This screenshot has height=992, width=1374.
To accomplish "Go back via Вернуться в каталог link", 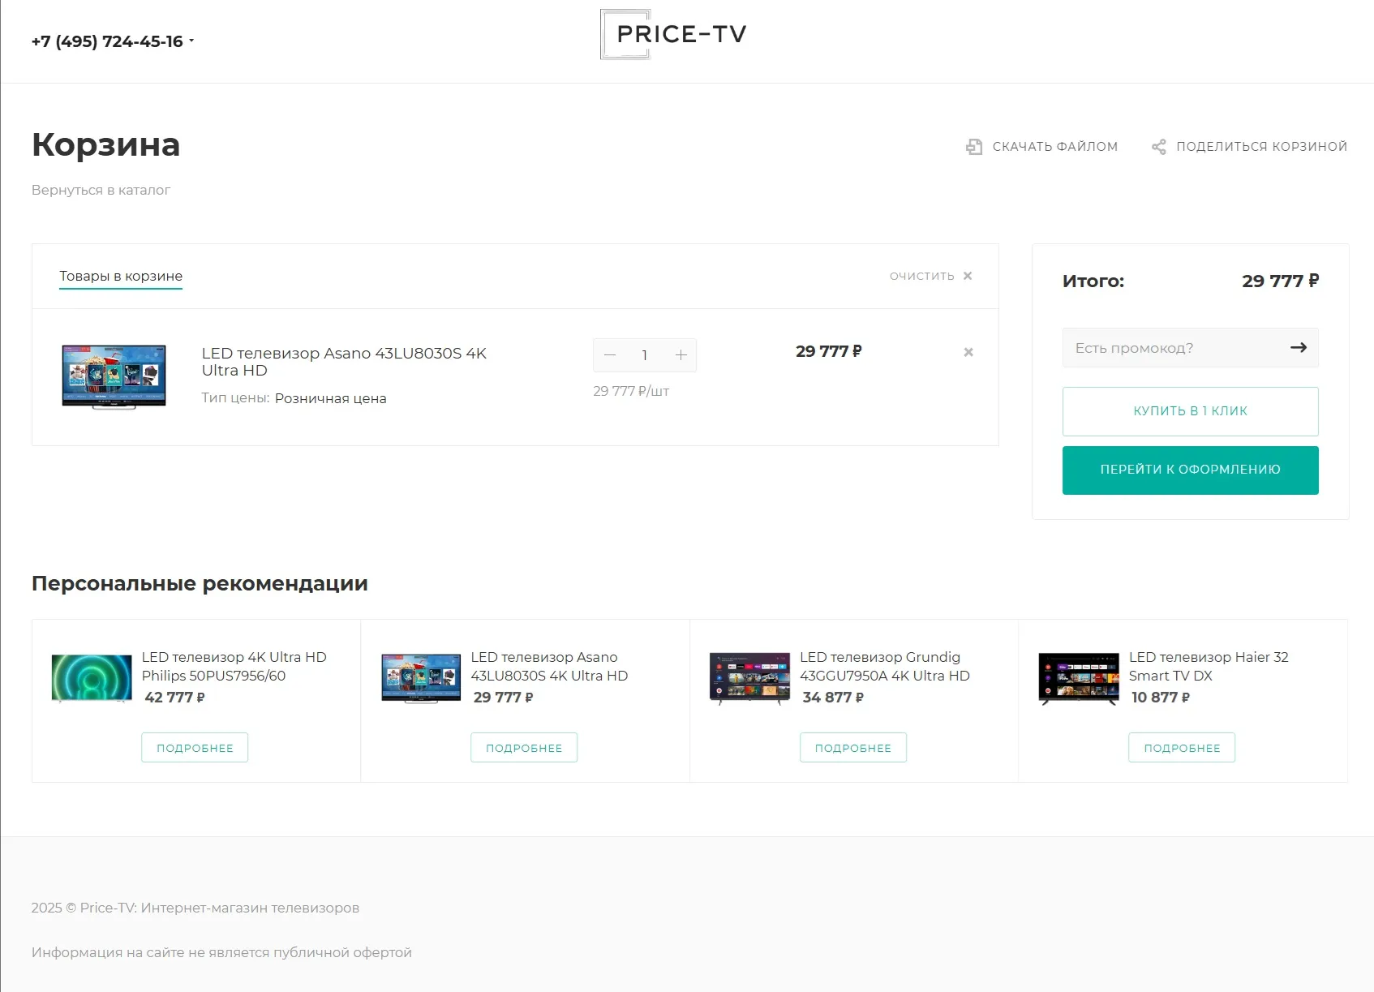I will tap(101, 190).
